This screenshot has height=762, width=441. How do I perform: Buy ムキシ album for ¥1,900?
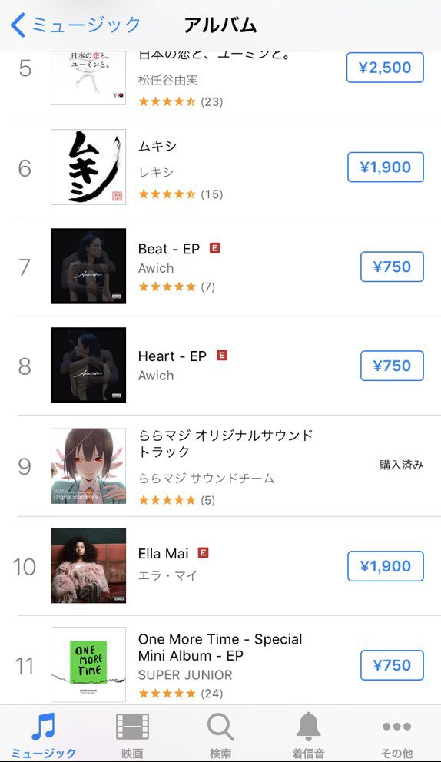pos(386,167)
